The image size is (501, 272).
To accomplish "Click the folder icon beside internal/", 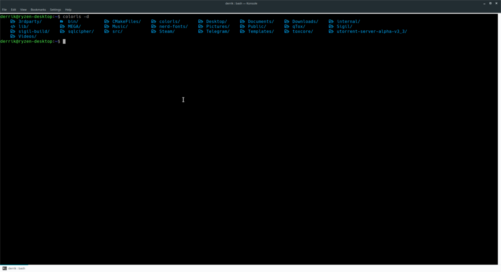I will 331,22.
